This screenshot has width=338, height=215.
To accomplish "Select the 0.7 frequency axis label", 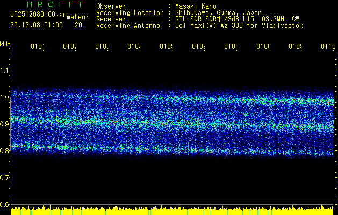I will 5,178.
